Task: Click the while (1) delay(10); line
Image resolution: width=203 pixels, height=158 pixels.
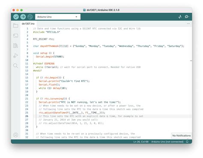Action: point(53,88)
